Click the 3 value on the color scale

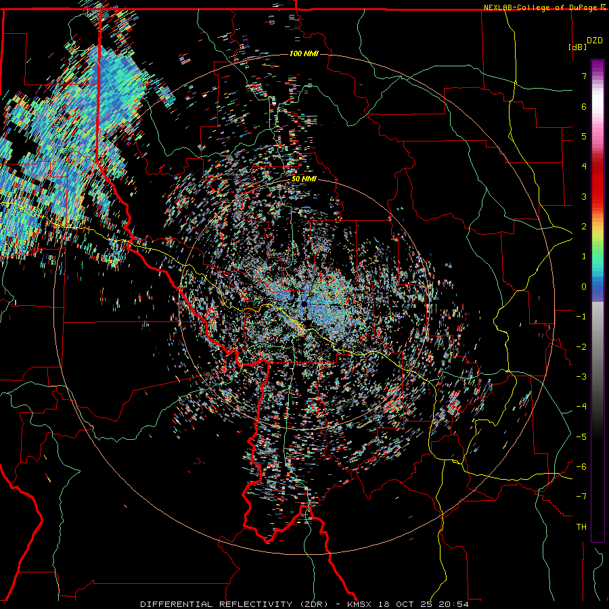[584, 196]
